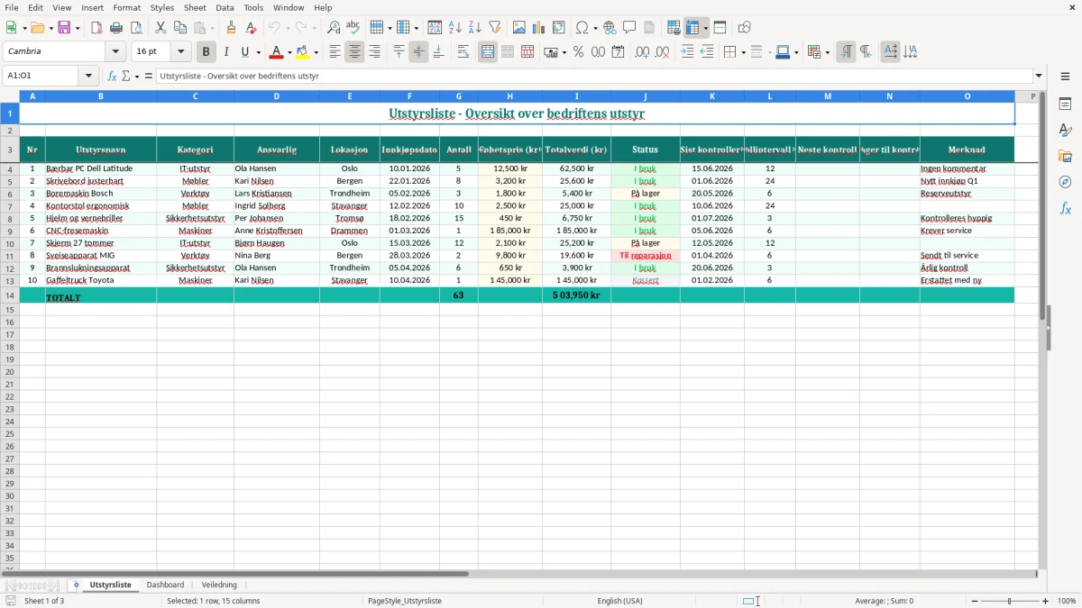
Task: Open the Underline style dropdown arrow
Action: (x=258, y=52)
